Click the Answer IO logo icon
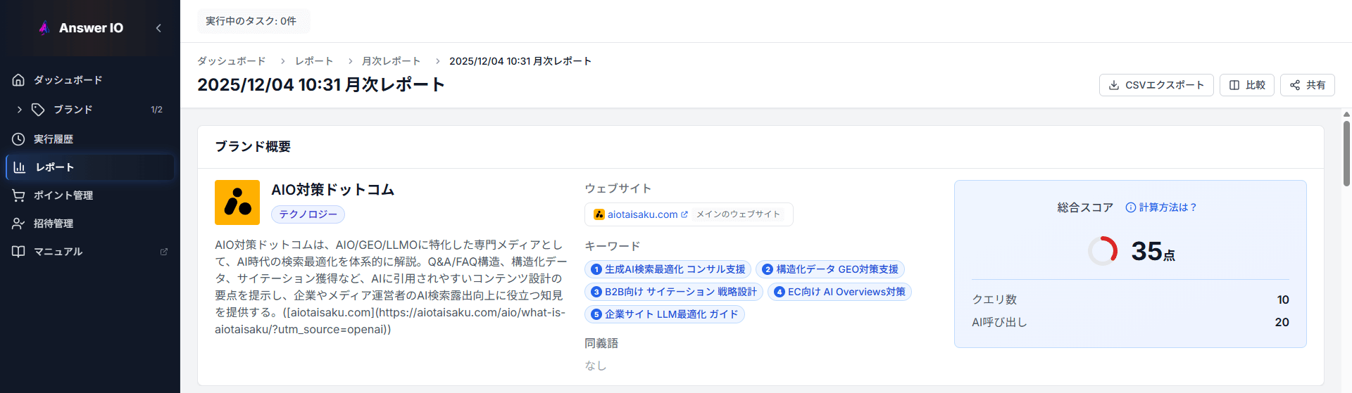Viewport: 1352px width, 393px height. [x=44, y=28]
